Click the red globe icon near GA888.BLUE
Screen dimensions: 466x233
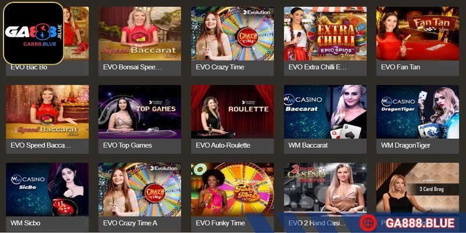pos(368,223)
